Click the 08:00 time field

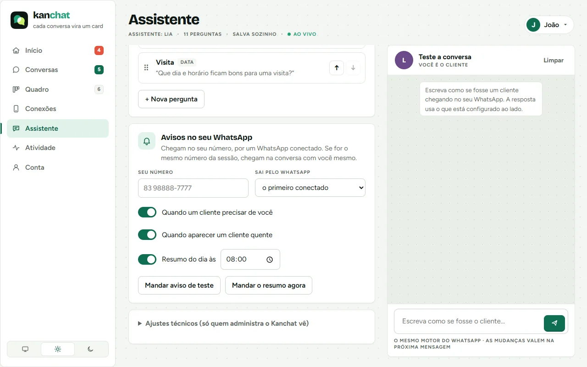point(250,260)
